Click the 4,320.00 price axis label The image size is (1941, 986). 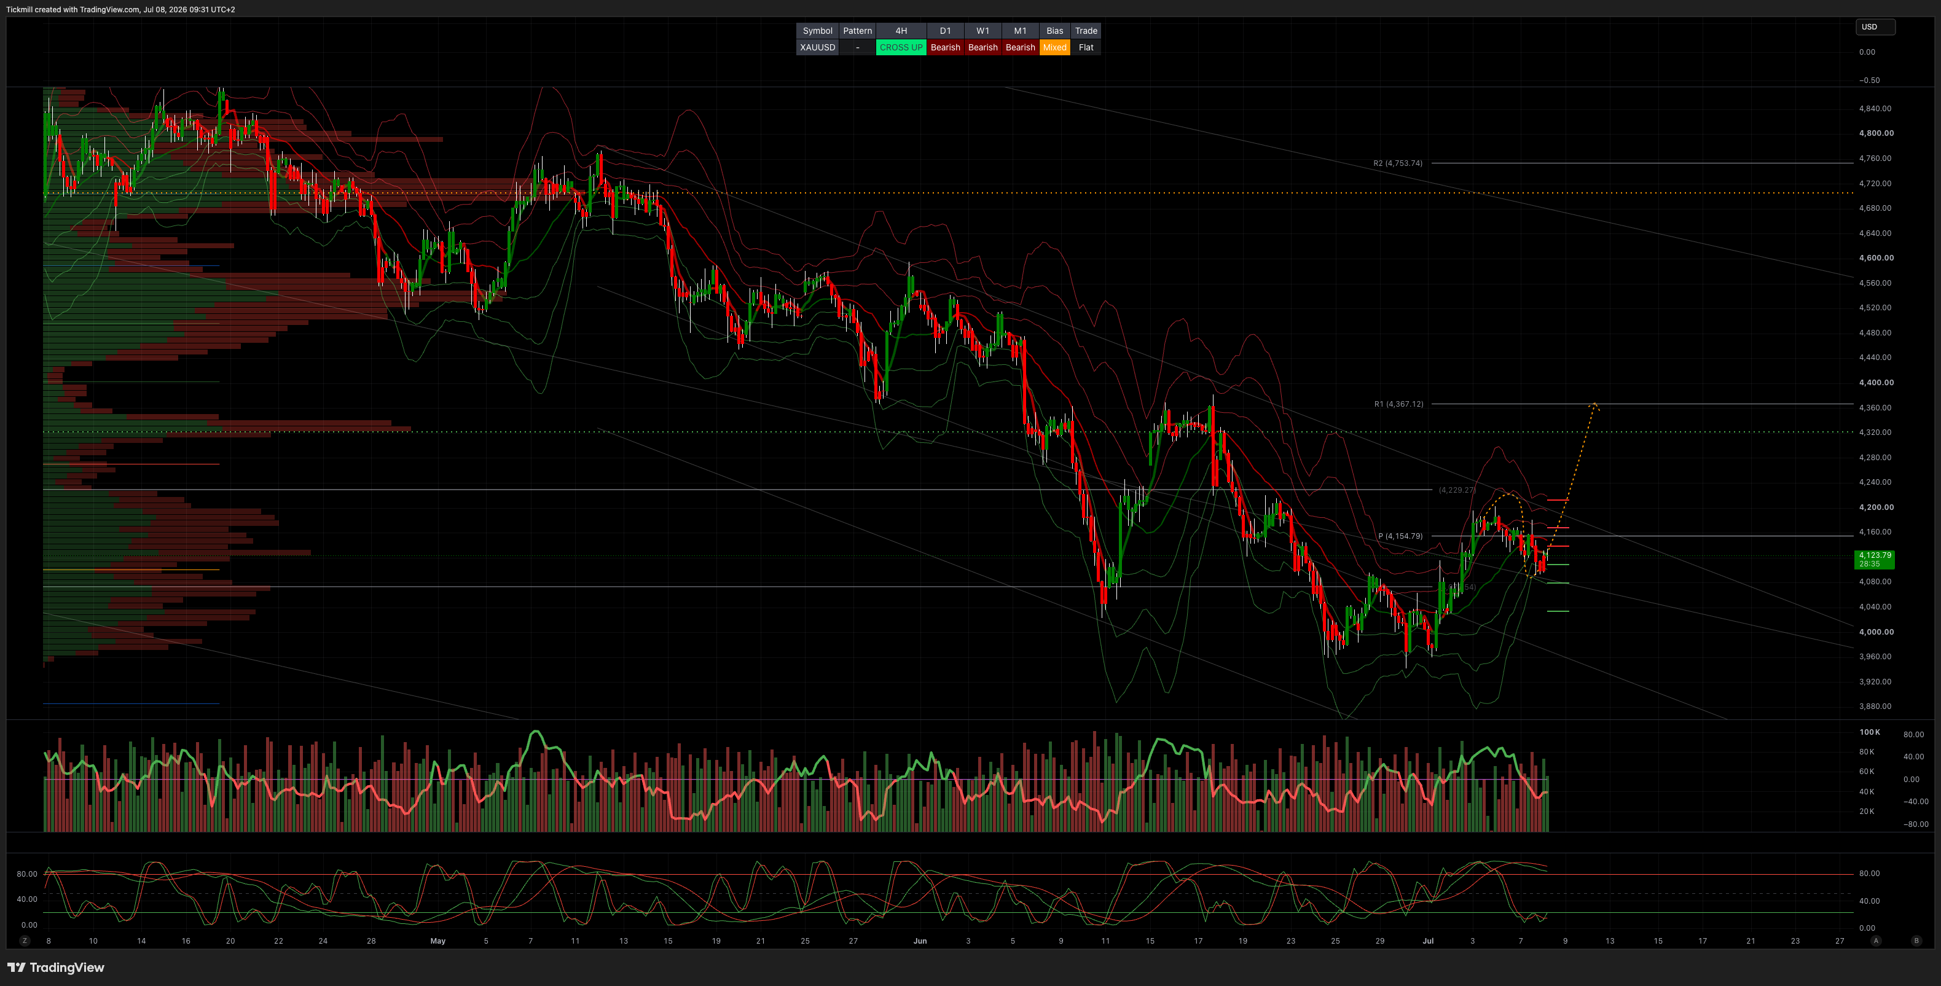1875,432
